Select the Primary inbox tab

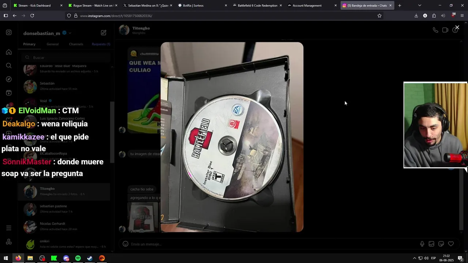29,44
